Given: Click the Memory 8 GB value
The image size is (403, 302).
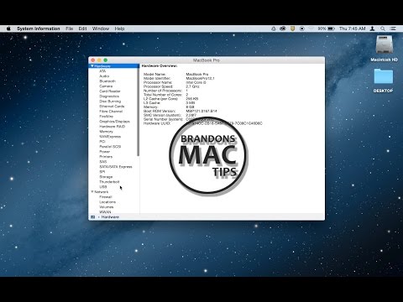Looking at the screenshot, I should [190, 107].
